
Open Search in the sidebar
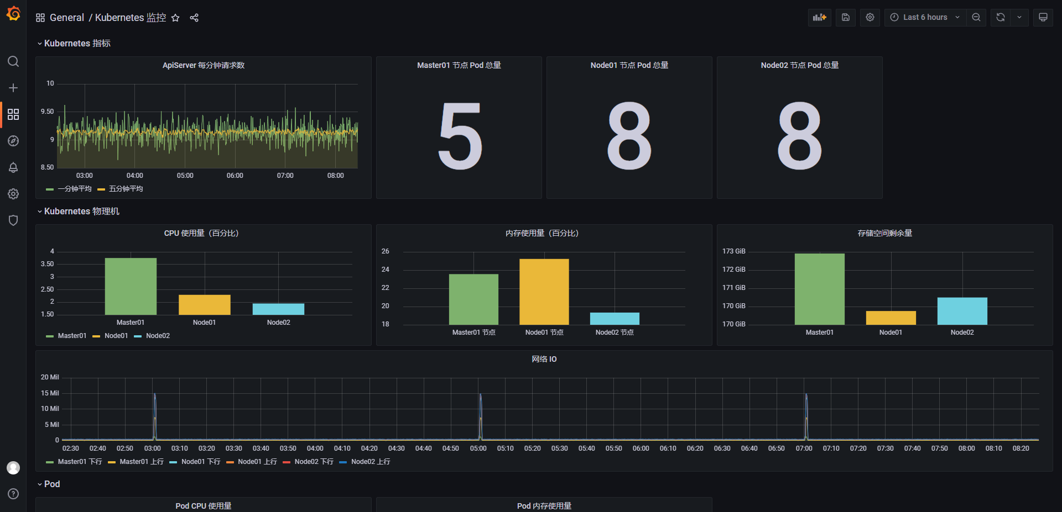13,61
